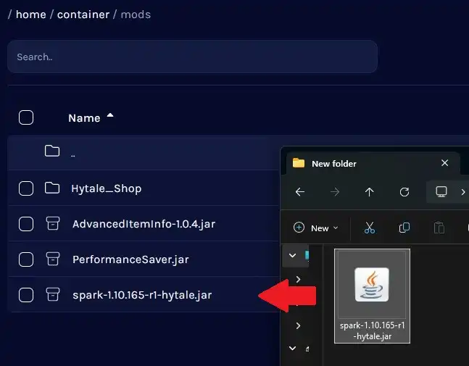The height and width of the screenshot is (366, 469).
Task: Click the Java icon of the spark jar file
Action: pos(372,284)
